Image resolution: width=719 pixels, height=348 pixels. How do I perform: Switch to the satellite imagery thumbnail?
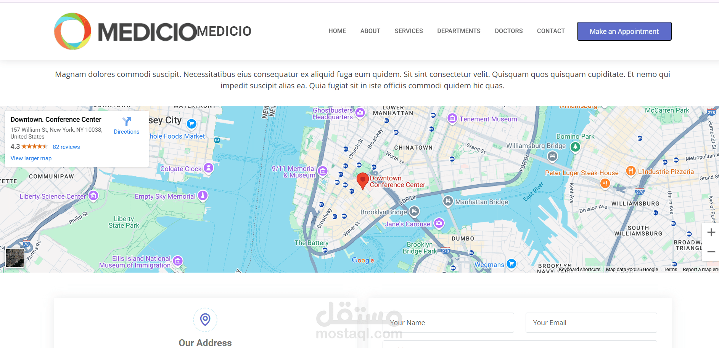(15, 258)
